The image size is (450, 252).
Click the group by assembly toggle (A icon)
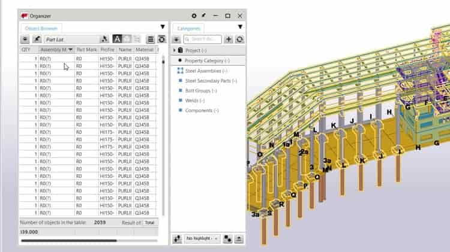(117, 39)
